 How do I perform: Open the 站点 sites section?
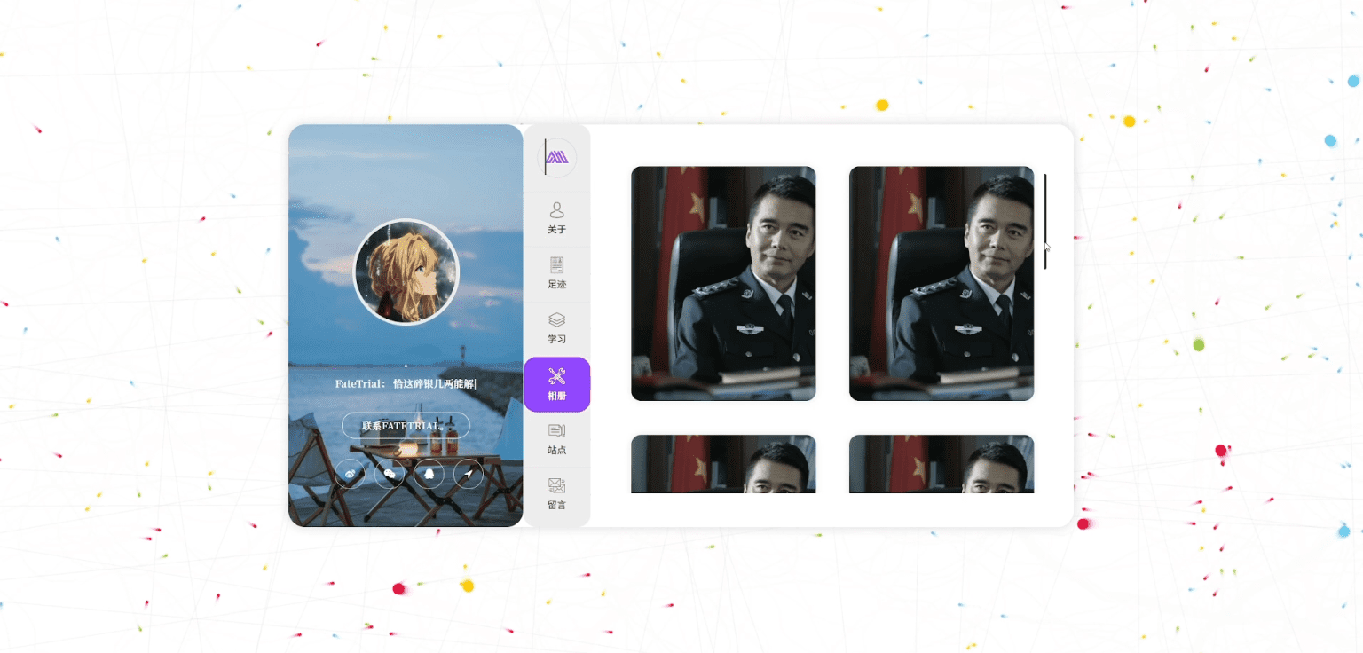tap(556, 439)
